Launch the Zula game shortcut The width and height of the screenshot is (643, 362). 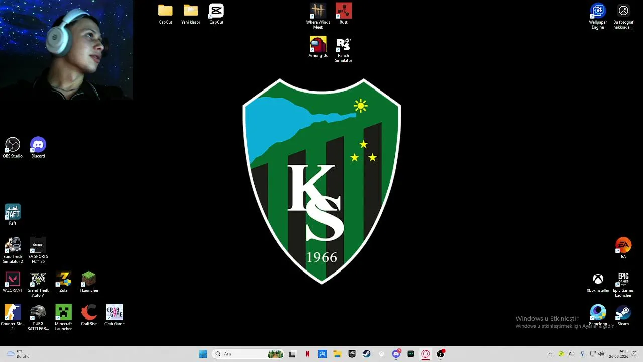(x=63, y=282)
